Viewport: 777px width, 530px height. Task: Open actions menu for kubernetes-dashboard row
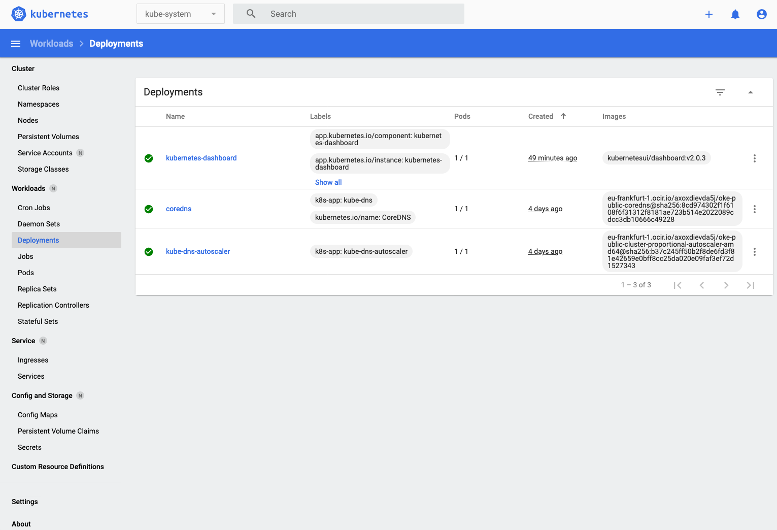(755, 158)
